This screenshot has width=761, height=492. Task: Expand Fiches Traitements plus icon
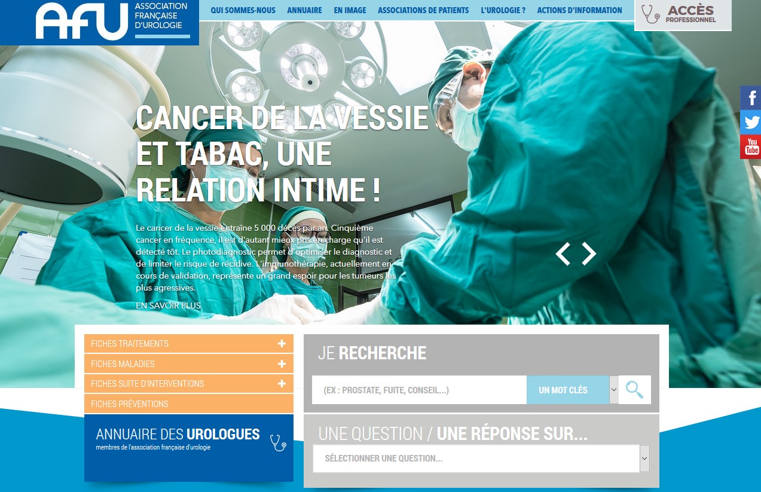click(x=282, y=343)
